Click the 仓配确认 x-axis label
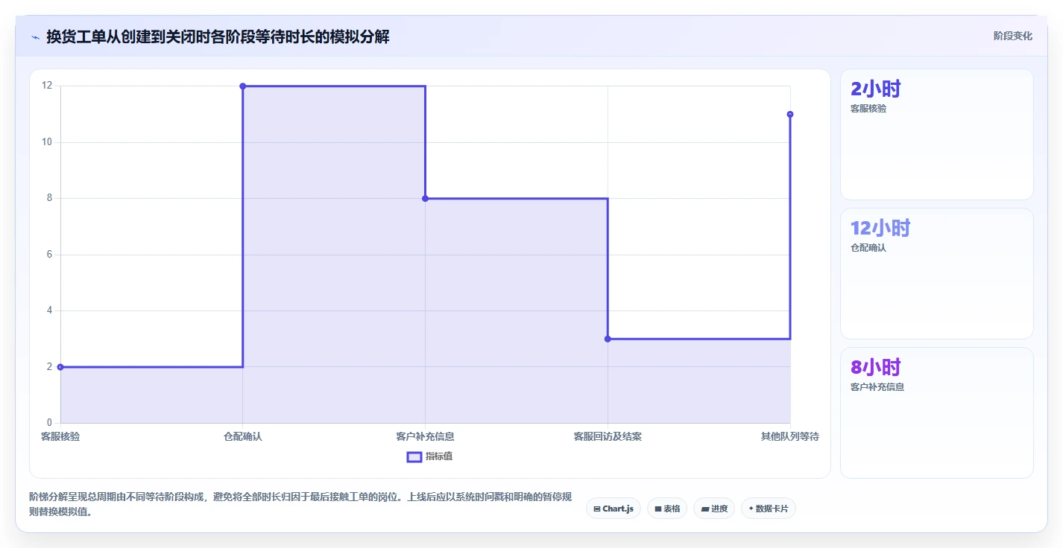 click(243, 436)
